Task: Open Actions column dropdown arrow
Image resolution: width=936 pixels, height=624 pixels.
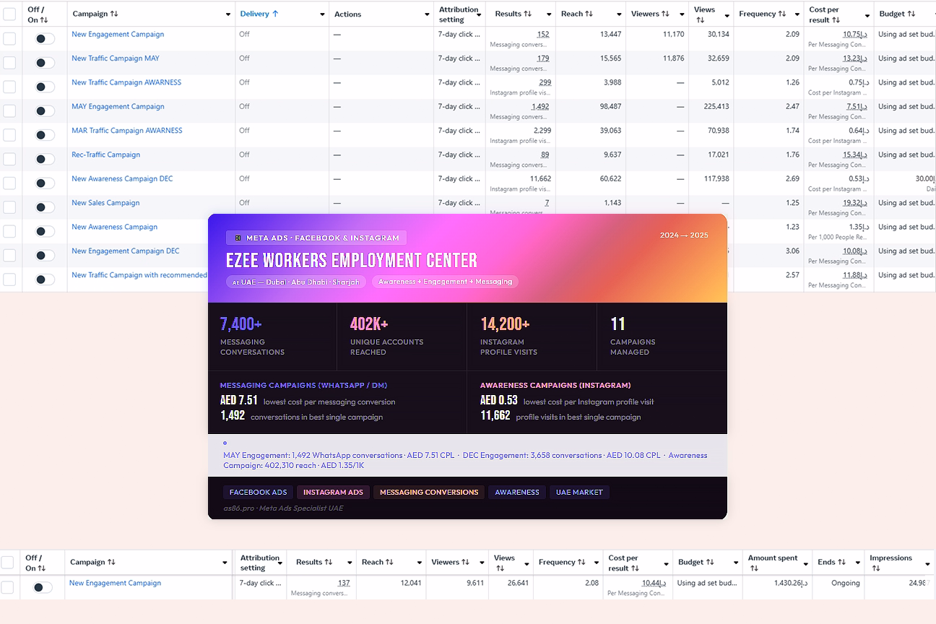Action: [425, 14]
